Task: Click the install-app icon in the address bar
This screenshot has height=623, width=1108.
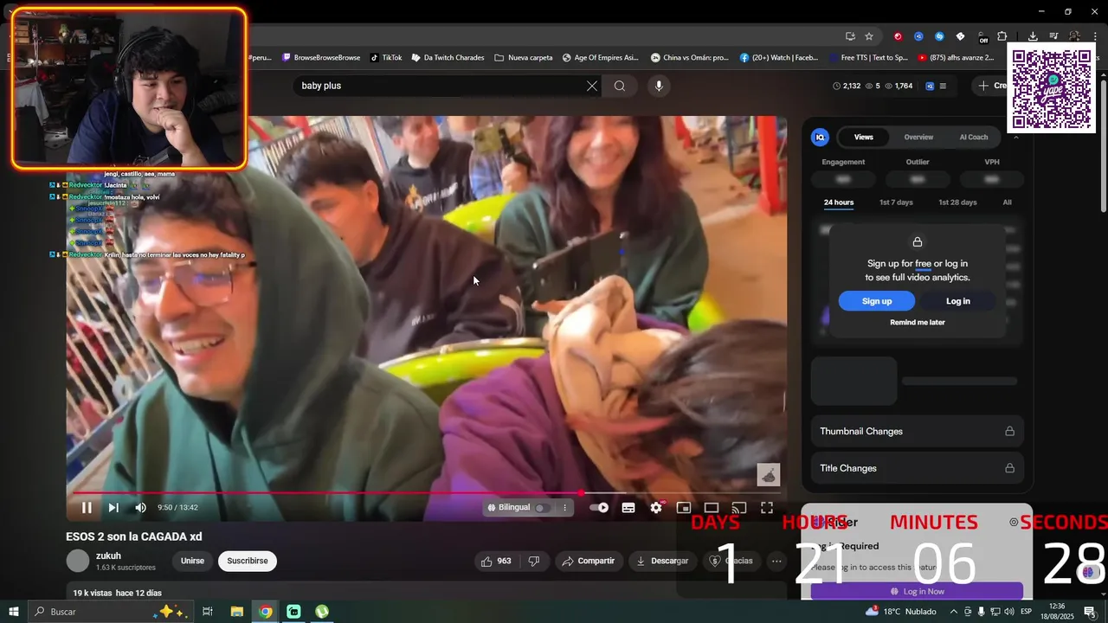Action: pyautogui.click(x=850, y=36)
